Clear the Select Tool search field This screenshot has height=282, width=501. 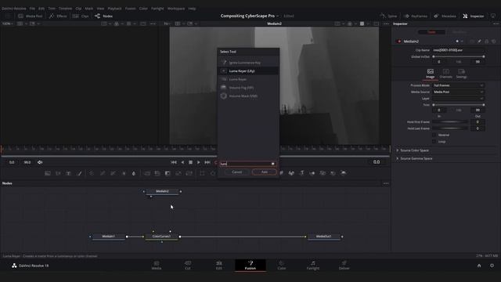point(273,164)
